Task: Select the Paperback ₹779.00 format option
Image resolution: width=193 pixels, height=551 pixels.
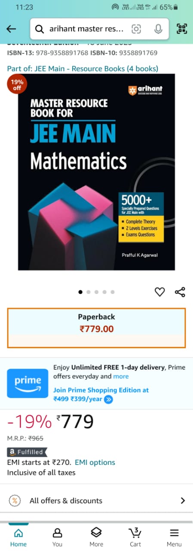Action: pos(96,328)
